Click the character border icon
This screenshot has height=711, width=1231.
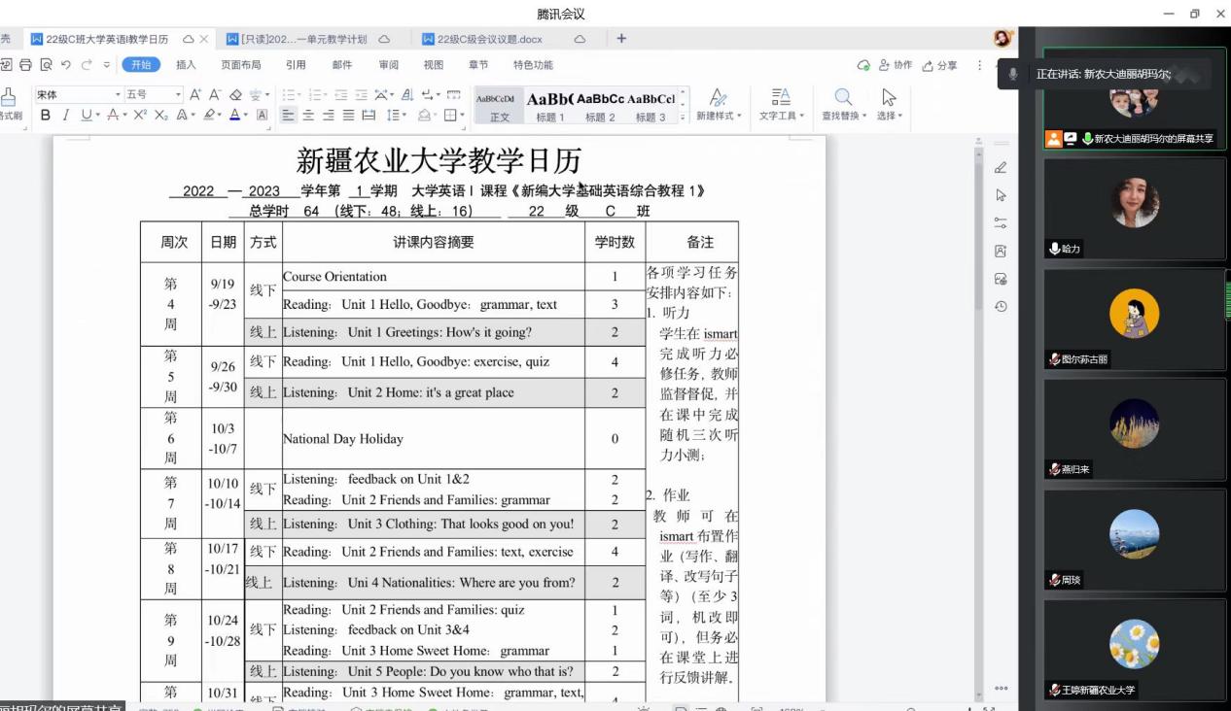262,116
